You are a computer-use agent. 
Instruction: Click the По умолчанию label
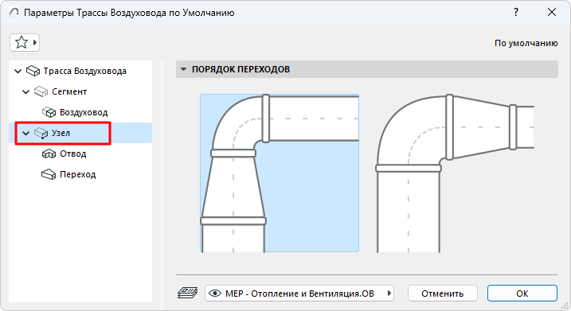click(x=526, y=43)
